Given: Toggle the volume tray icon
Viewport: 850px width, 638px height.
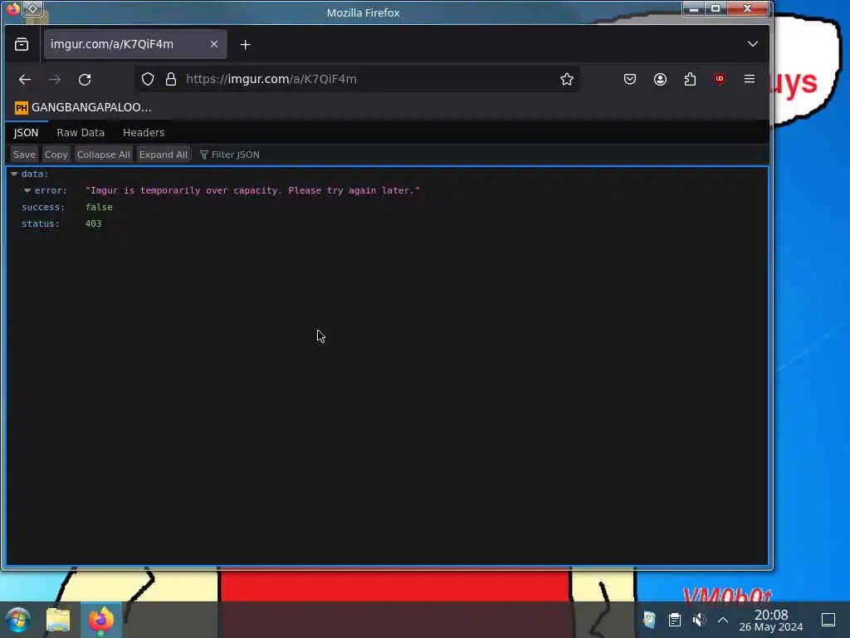Looking at the screenshot, I should [699, 620].
